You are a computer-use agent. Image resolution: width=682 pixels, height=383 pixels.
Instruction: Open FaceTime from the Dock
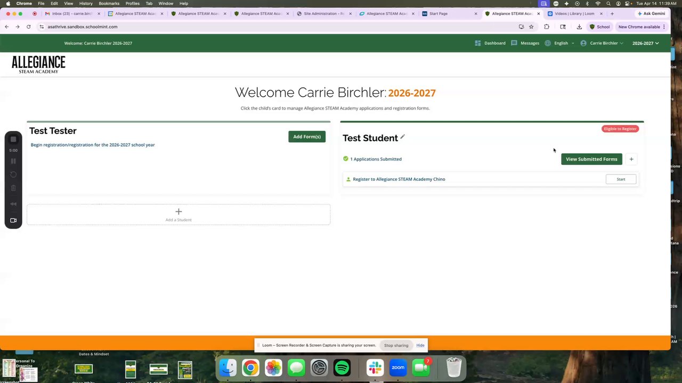tap(421, 368)
